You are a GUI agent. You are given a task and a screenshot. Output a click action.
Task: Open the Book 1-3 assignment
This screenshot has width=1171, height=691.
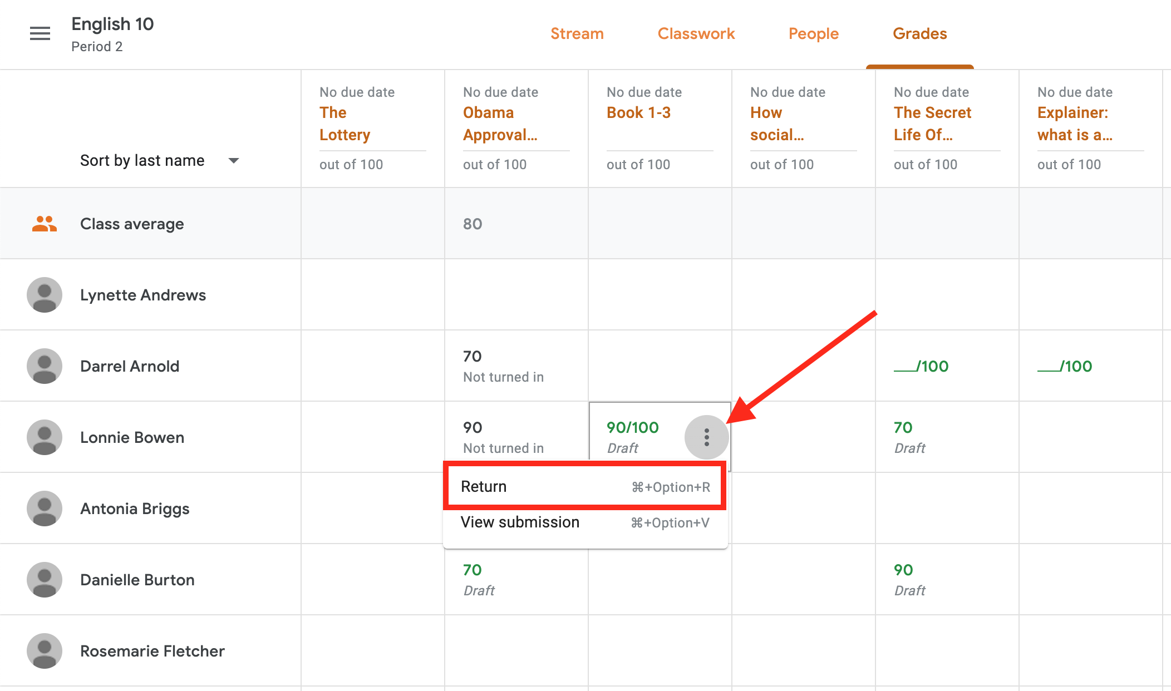[x=638, y=113]
